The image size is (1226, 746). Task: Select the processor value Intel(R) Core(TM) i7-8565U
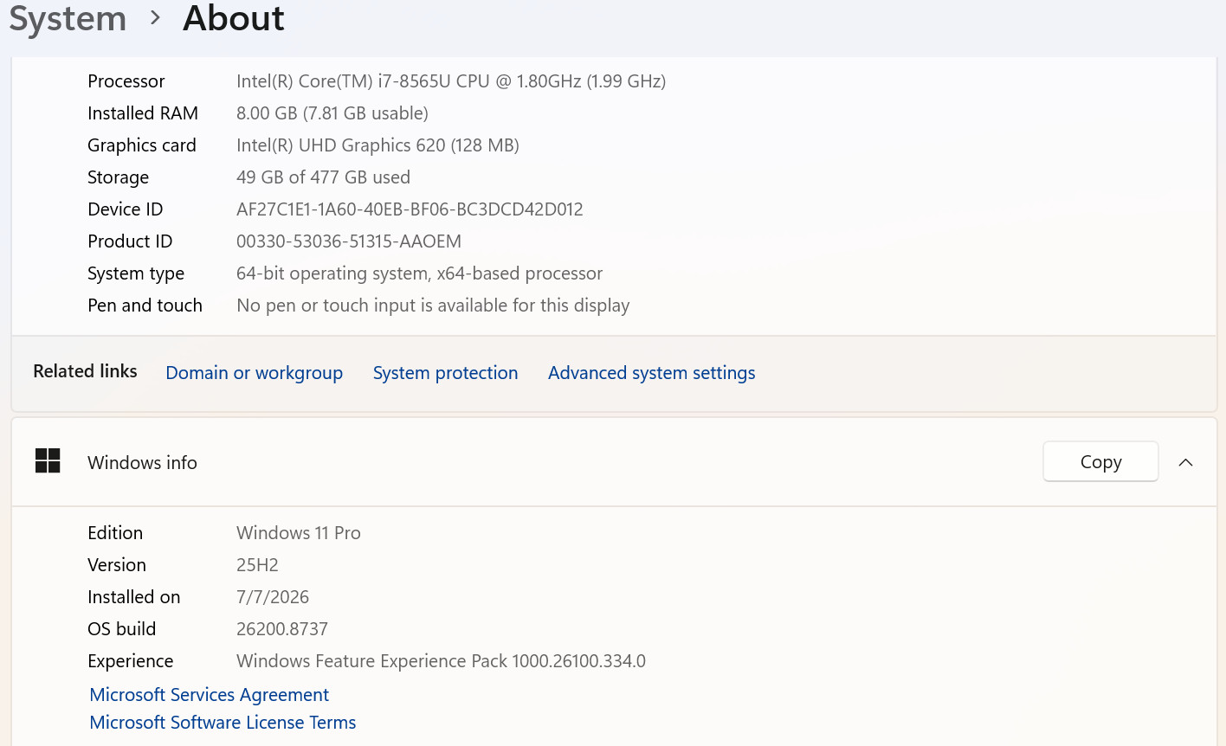click(x=451, y=81)
